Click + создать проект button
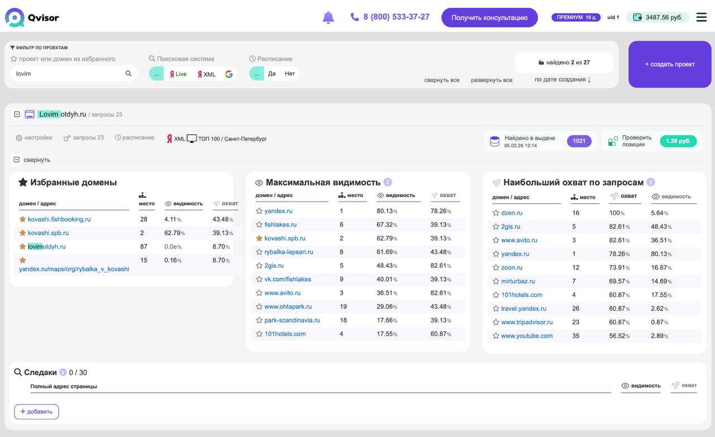The width and height of the screenshot is (715, 437). tap(670, 64)
